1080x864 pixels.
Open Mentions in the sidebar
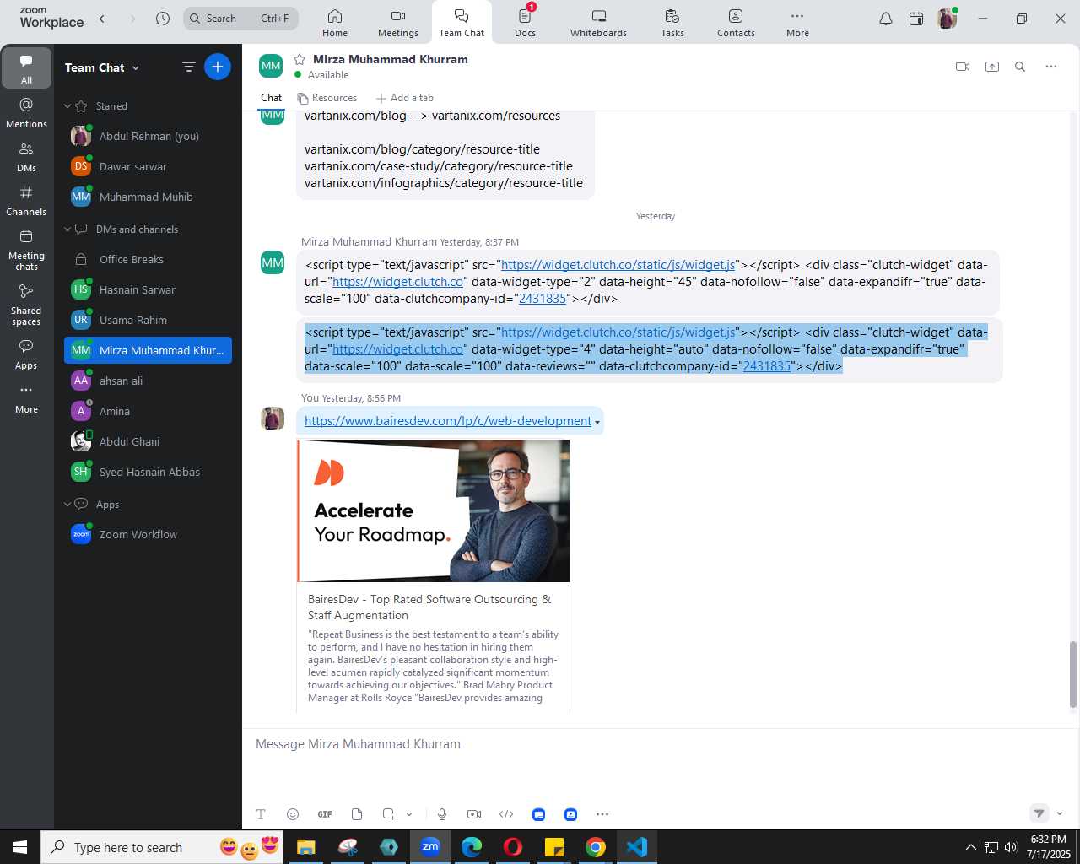click(x=26, y=113)
